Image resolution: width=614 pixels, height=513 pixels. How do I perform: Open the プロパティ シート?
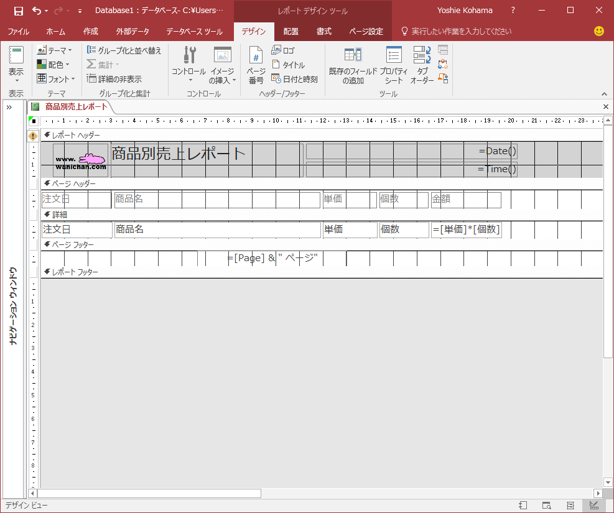(394, 65)
